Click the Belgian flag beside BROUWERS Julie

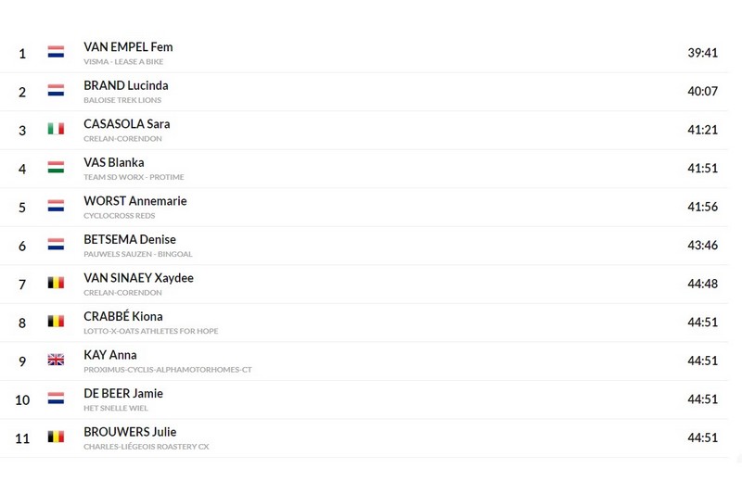point(56,437)
